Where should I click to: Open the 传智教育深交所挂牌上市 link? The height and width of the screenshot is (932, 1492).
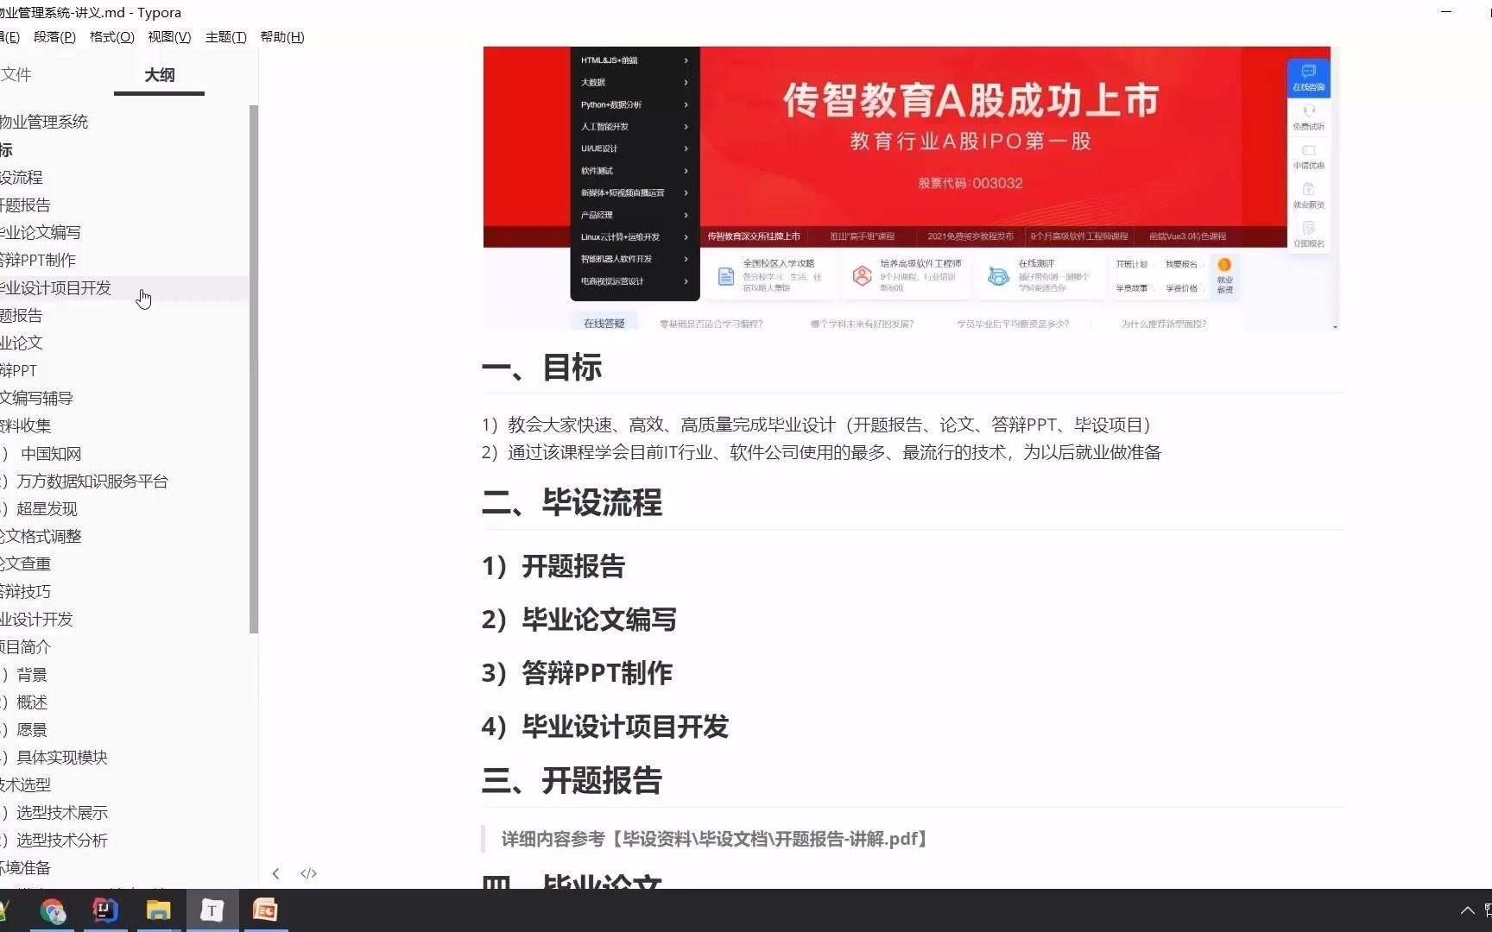tap(753, 236)
